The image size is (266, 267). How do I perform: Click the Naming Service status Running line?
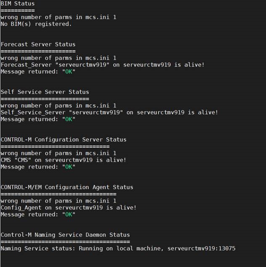(x=118, y=249)
